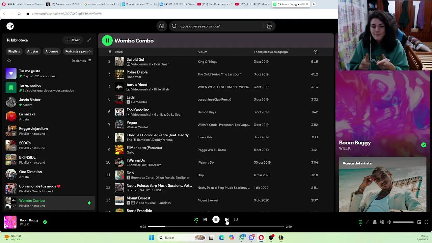
Task: Click green saved checkmark in Now Playing panel
Action: coord(424,145)
